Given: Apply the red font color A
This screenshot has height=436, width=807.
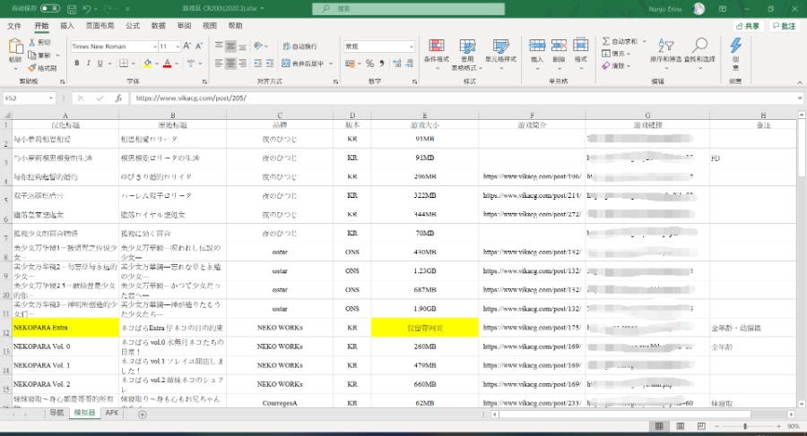Looking at the screenshot, I should 167,64.
